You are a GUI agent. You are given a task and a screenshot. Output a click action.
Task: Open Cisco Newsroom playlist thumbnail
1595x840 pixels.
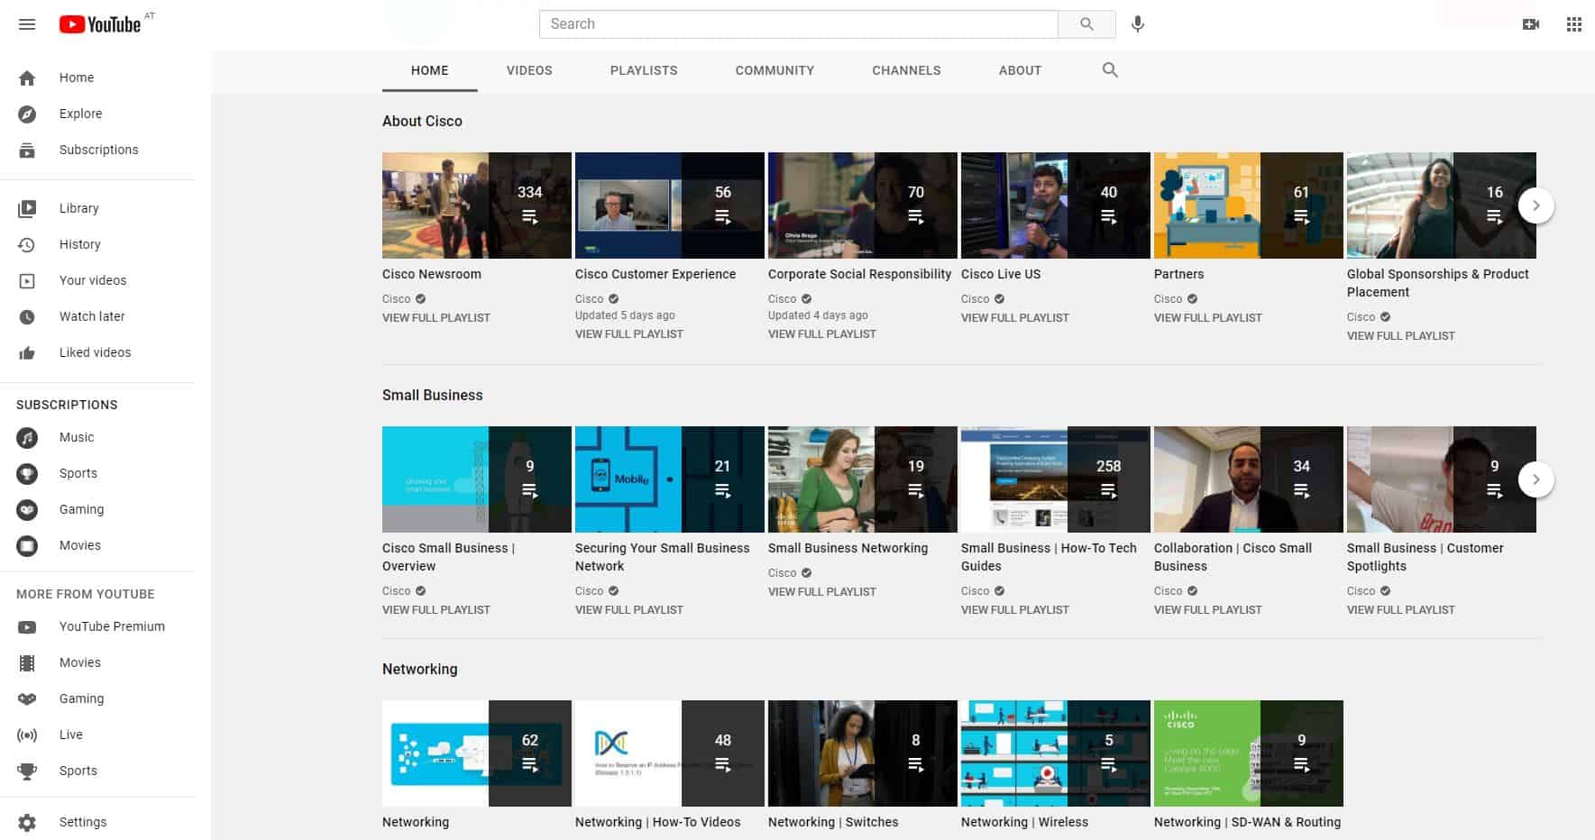point(477,205)
